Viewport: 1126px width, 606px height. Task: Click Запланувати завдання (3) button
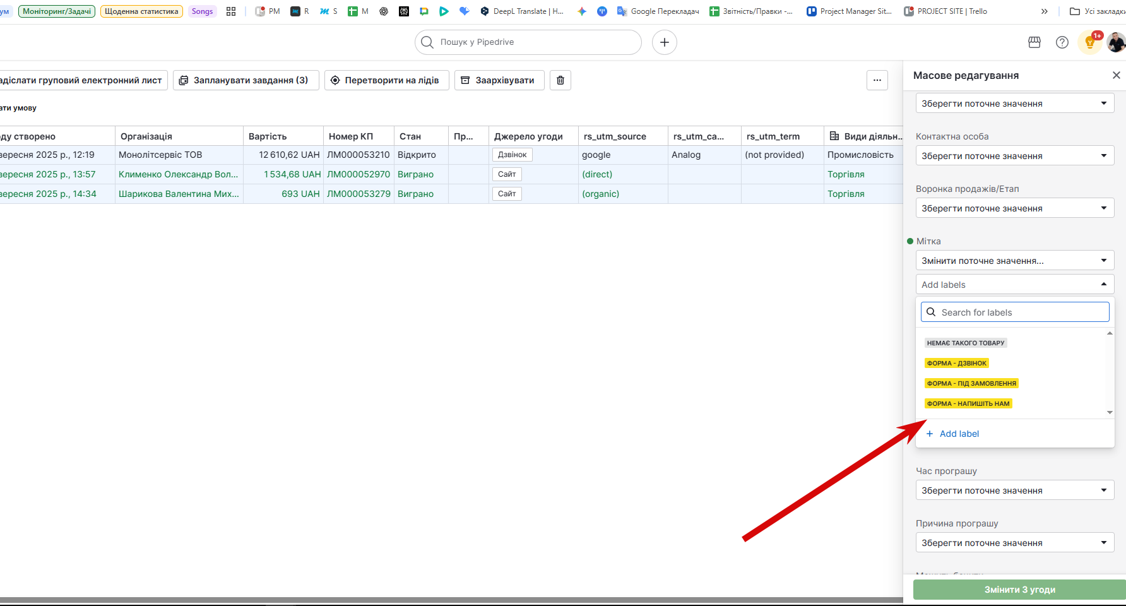pyautogui.click(x=246, y=80)
